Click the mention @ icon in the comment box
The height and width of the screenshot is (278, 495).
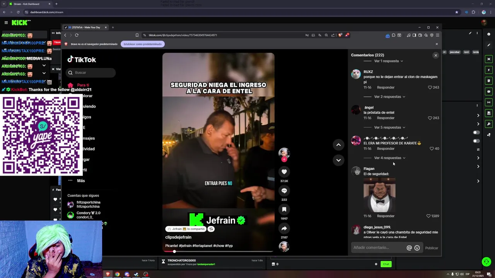pos(409,248)
